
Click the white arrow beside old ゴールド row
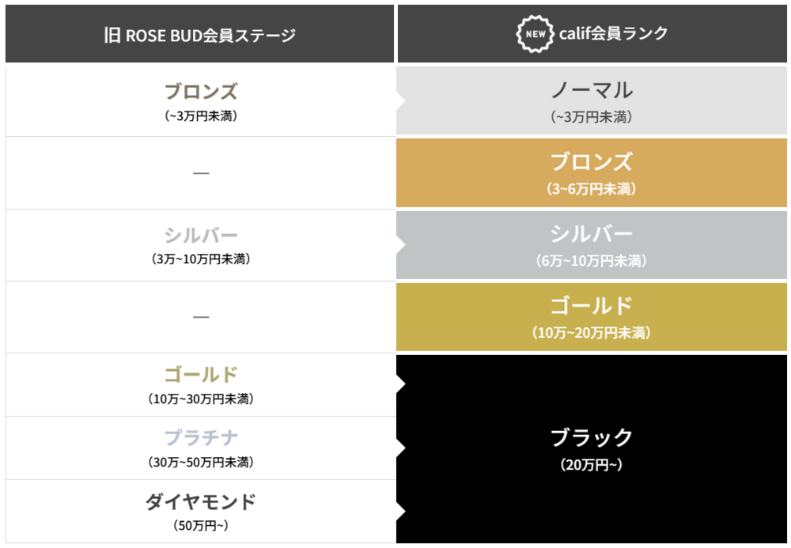[x=400, y=384]
